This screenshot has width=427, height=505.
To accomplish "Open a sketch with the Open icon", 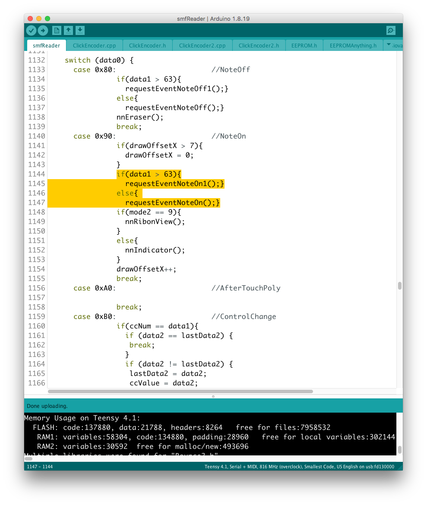I will [x=68, y=30].
